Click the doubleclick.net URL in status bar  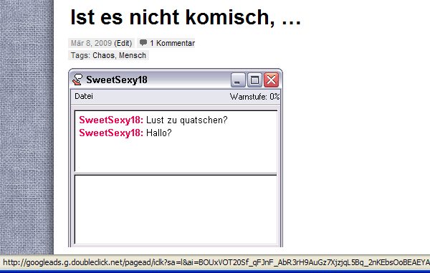(216, 262)
